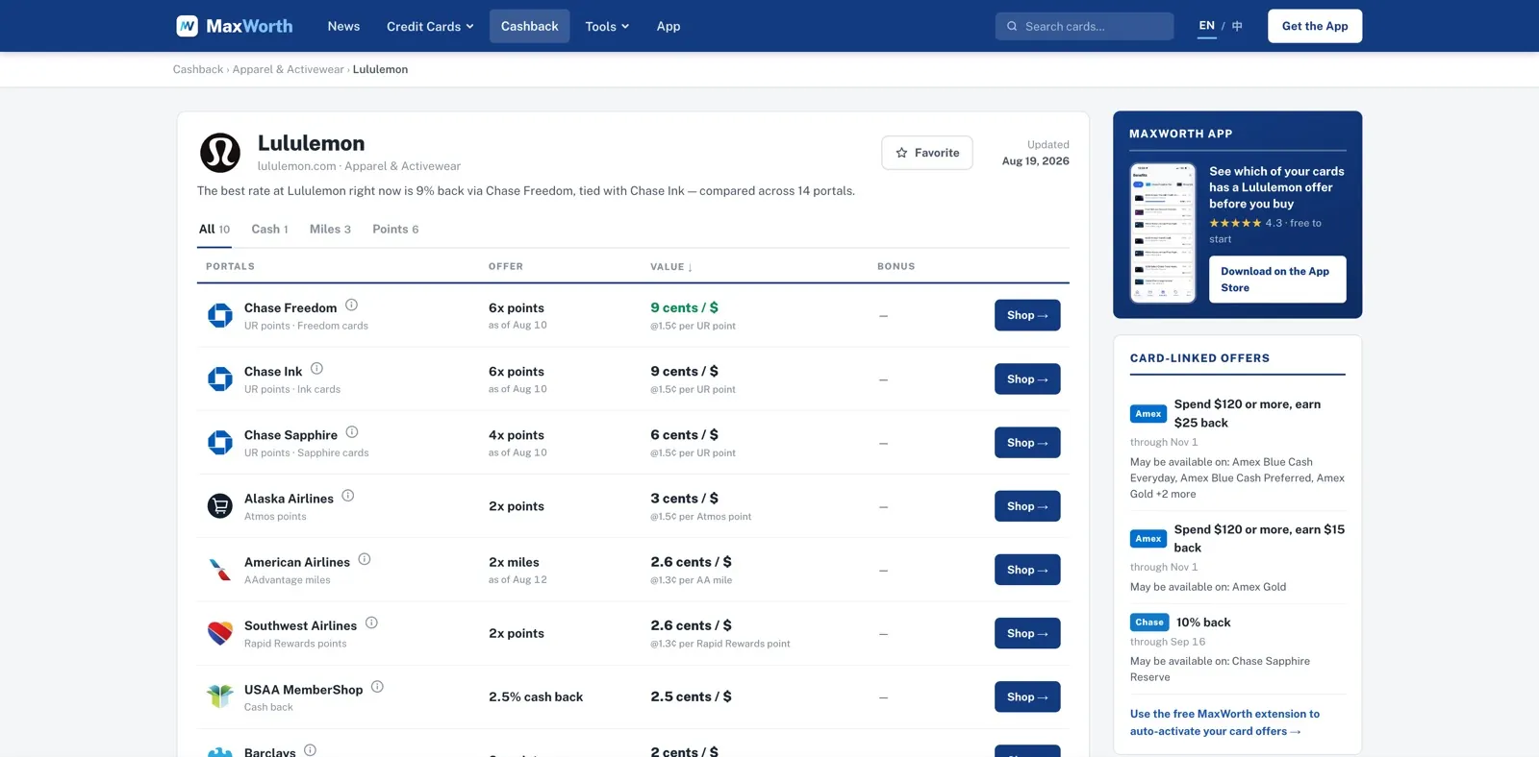Click the Chase Freedom portal logo
Viewport: 1539px width, 757px height.
click(x=220, y=315)
